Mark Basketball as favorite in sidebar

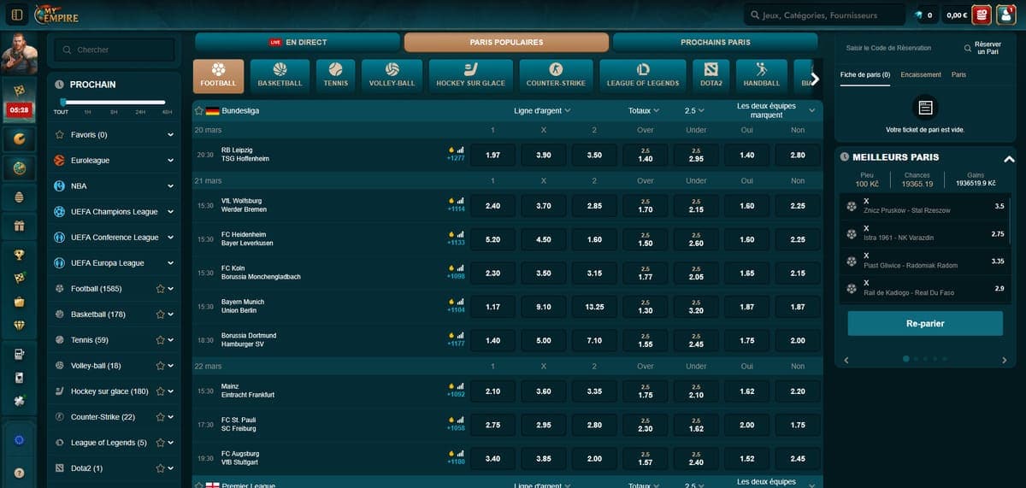coord(160,315)
